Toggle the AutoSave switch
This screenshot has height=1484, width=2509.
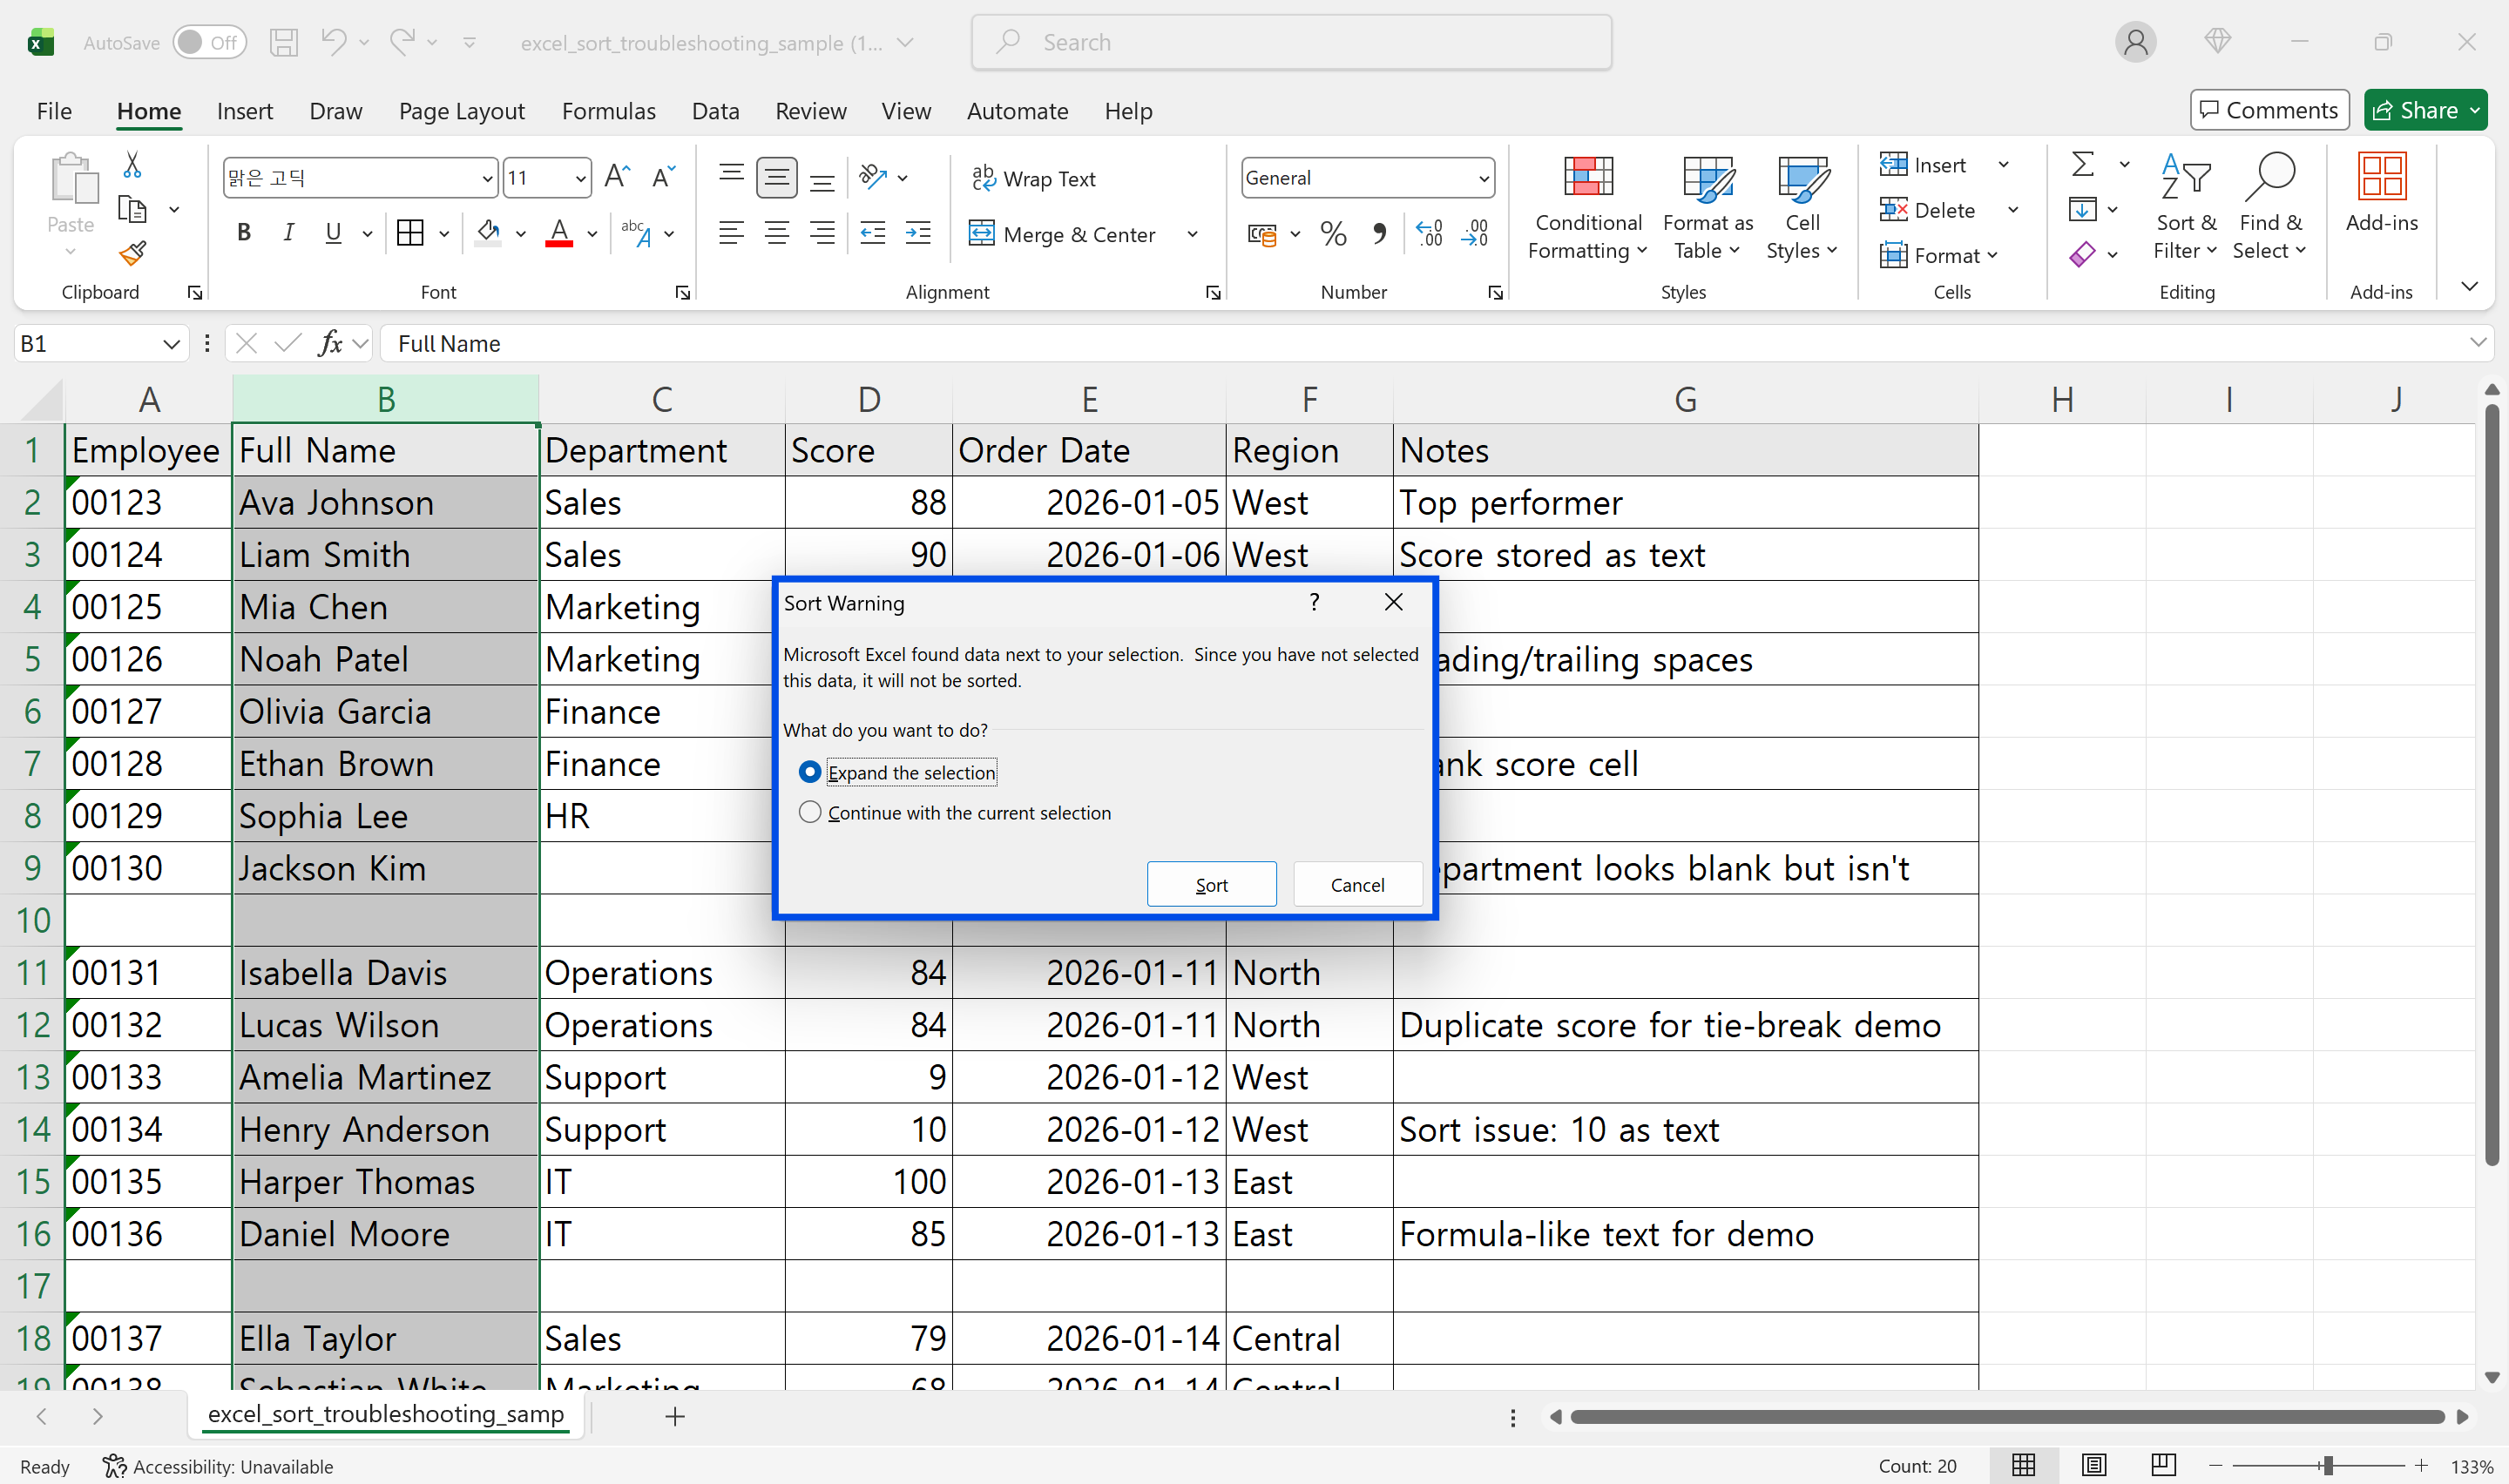pyautogui.click(x=209, y=42)
